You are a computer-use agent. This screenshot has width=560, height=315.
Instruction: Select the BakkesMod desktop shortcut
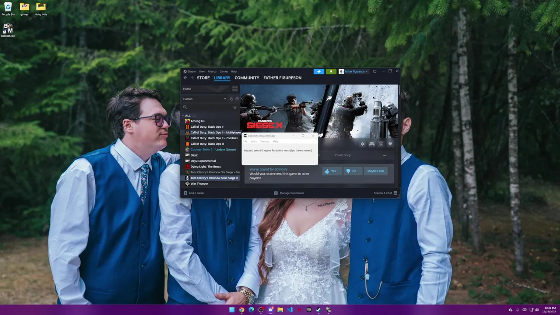(8, 30)
